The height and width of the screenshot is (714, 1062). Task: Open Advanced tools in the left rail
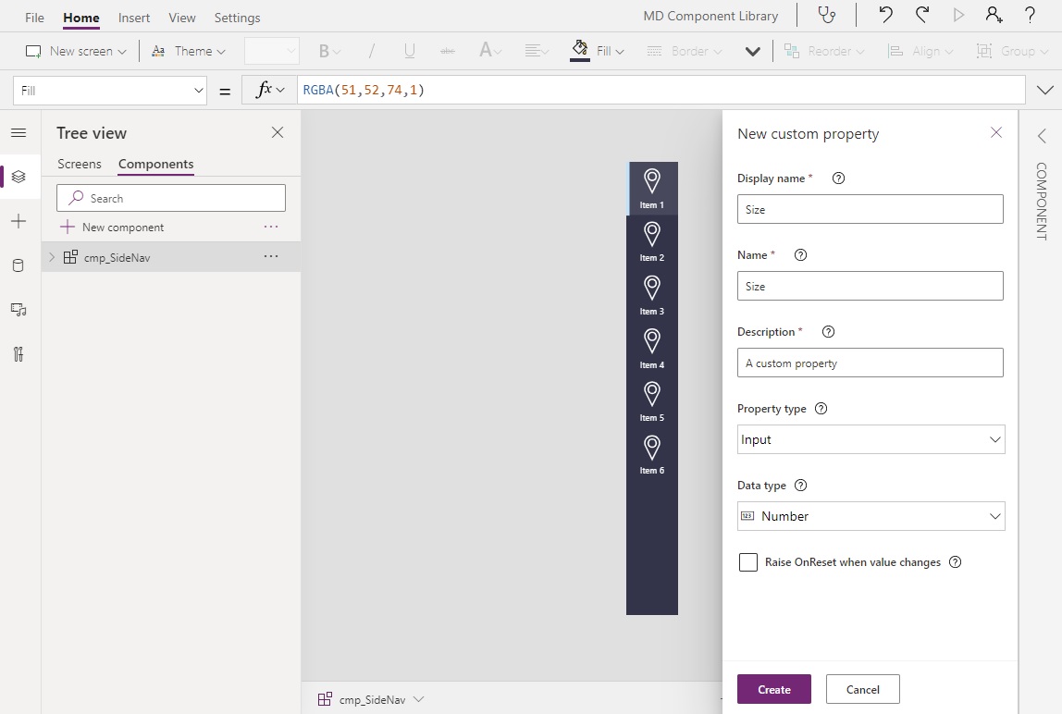pos(19,353)
